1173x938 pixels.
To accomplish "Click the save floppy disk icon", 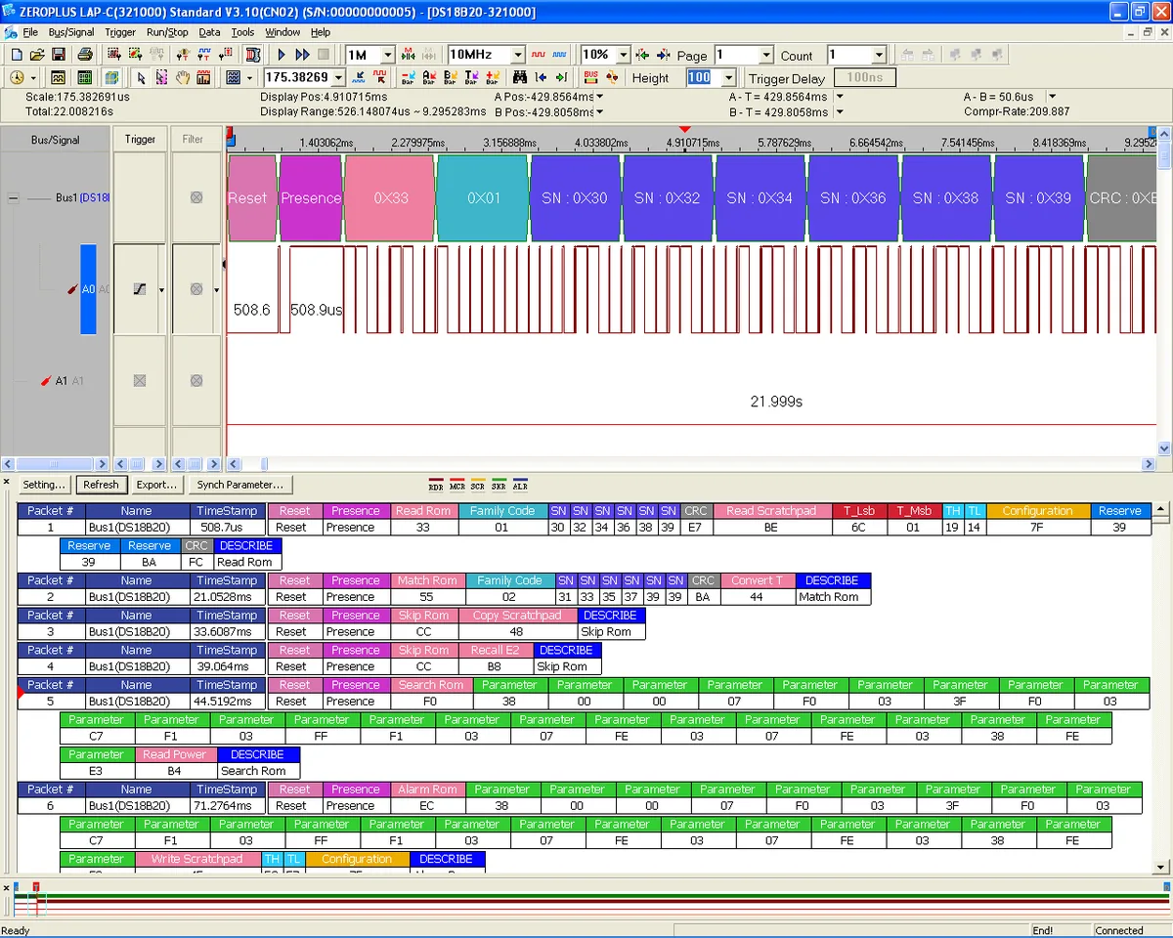I will point(59,55).
